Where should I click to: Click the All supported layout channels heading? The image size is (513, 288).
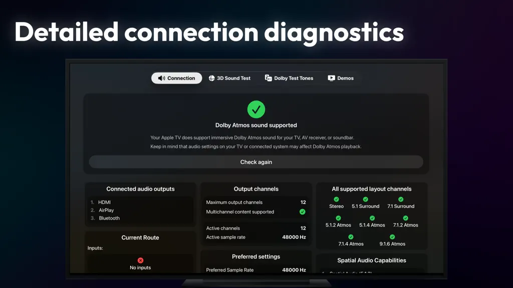point(372,188)
